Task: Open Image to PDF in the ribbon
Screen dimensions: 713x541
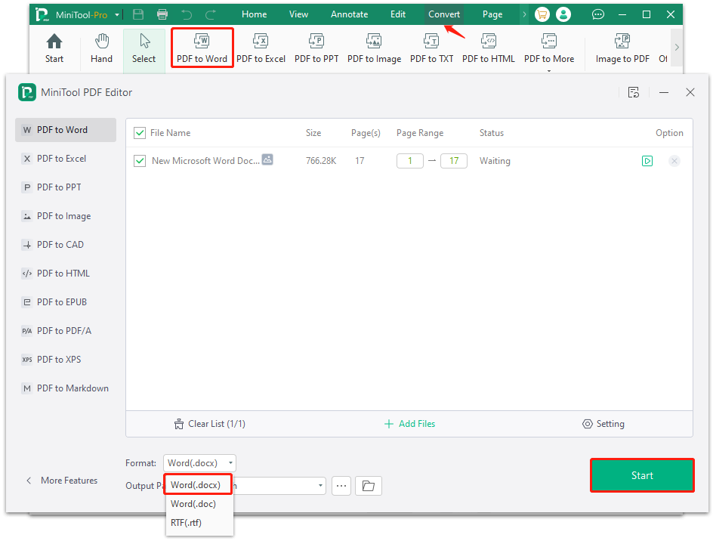Action: coord(622,48)
